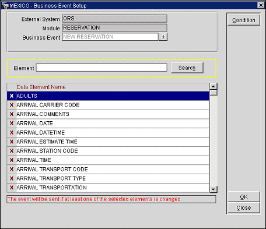Click the scrollbar down arrow

213,189
